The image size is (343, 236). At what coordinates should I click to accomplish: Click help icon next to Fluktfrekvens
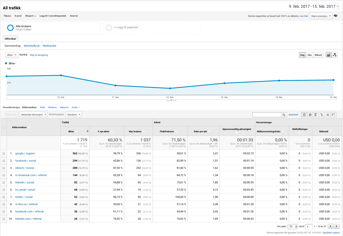177,131
